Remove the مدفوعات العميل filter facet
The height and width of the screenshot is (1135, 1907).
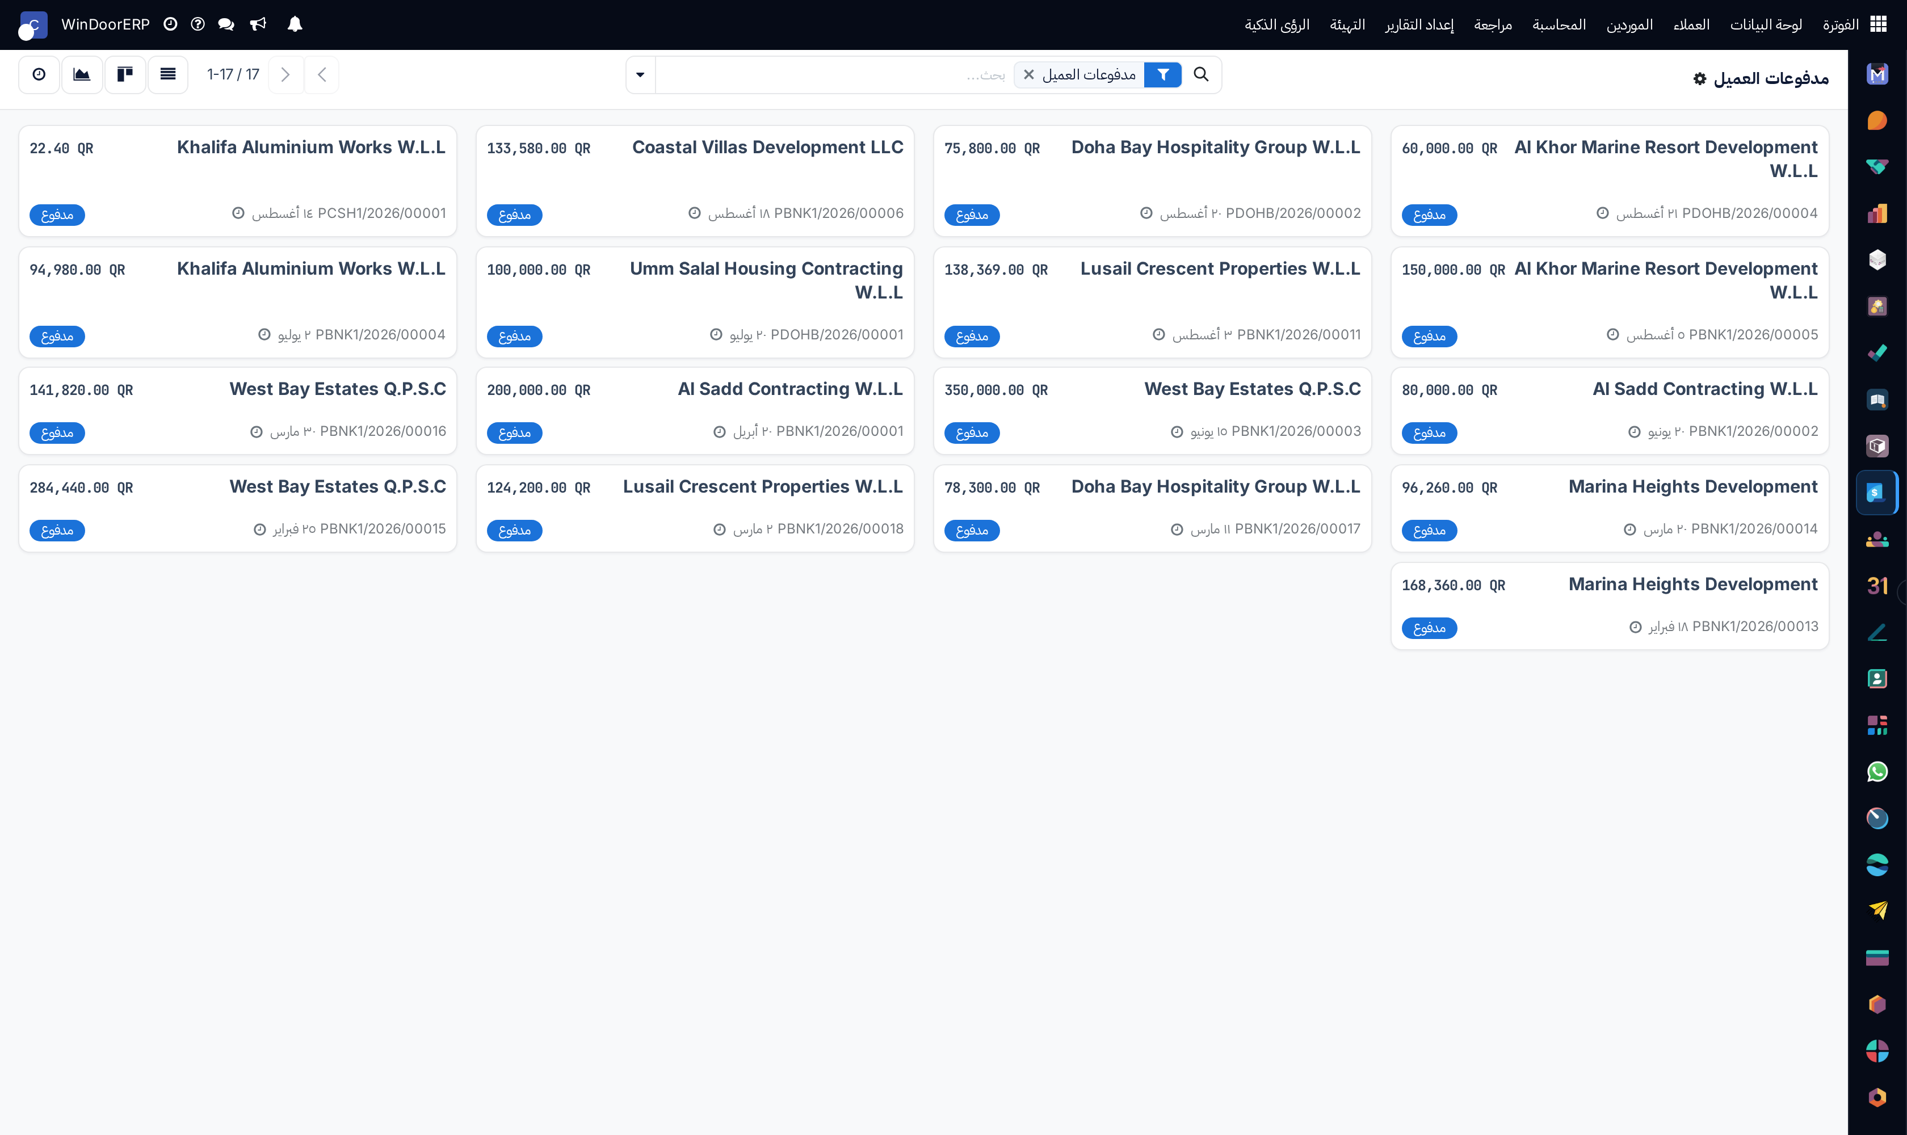tap(1029, 74)
